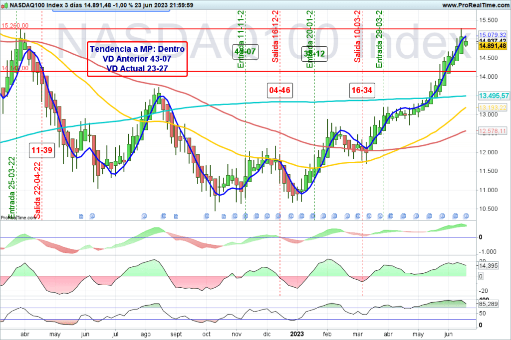Click the 14,395 oscillator value tag
The width and height of the screenshot is (511, 340).
click(488, 265)
